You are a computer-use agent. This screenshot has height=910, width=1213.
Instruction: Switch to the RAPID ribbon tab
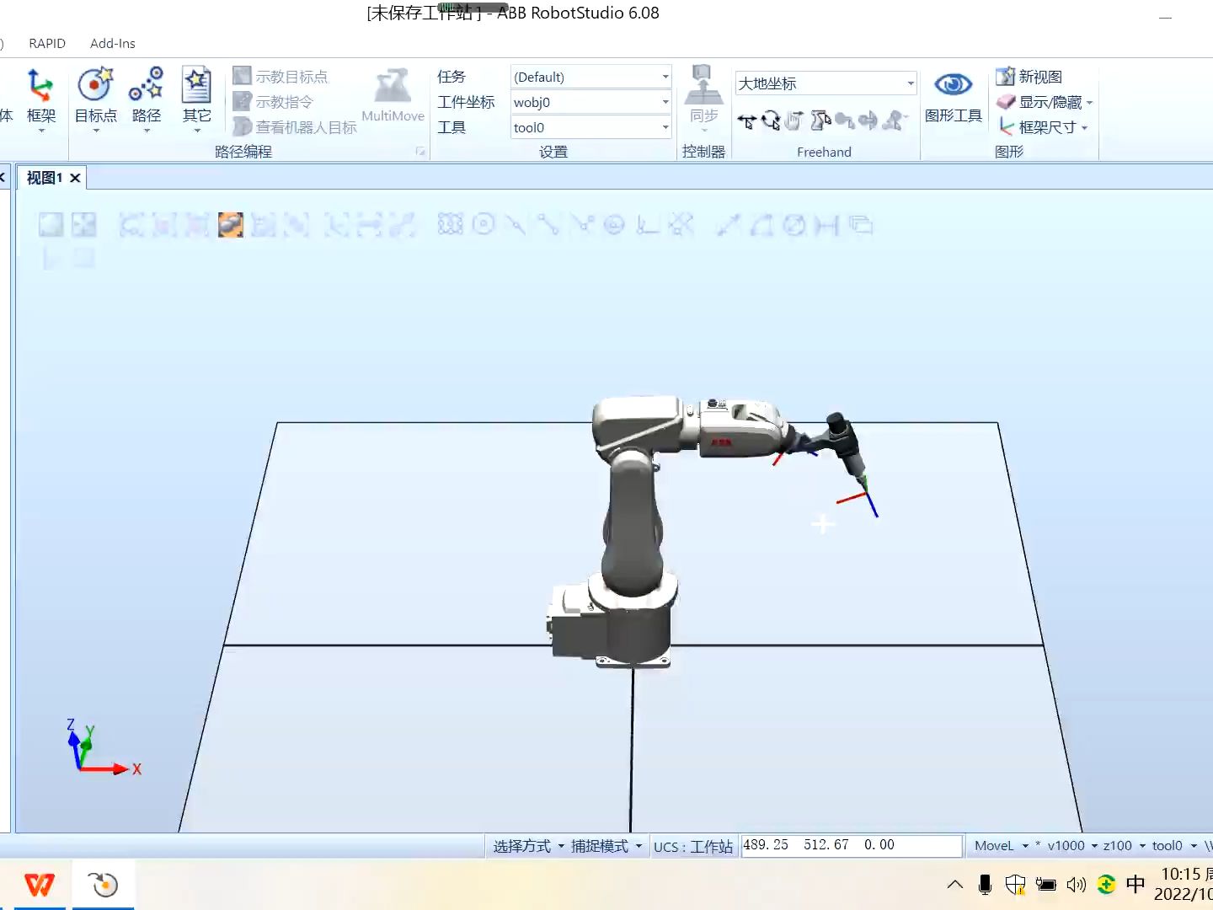coord(47,43)
